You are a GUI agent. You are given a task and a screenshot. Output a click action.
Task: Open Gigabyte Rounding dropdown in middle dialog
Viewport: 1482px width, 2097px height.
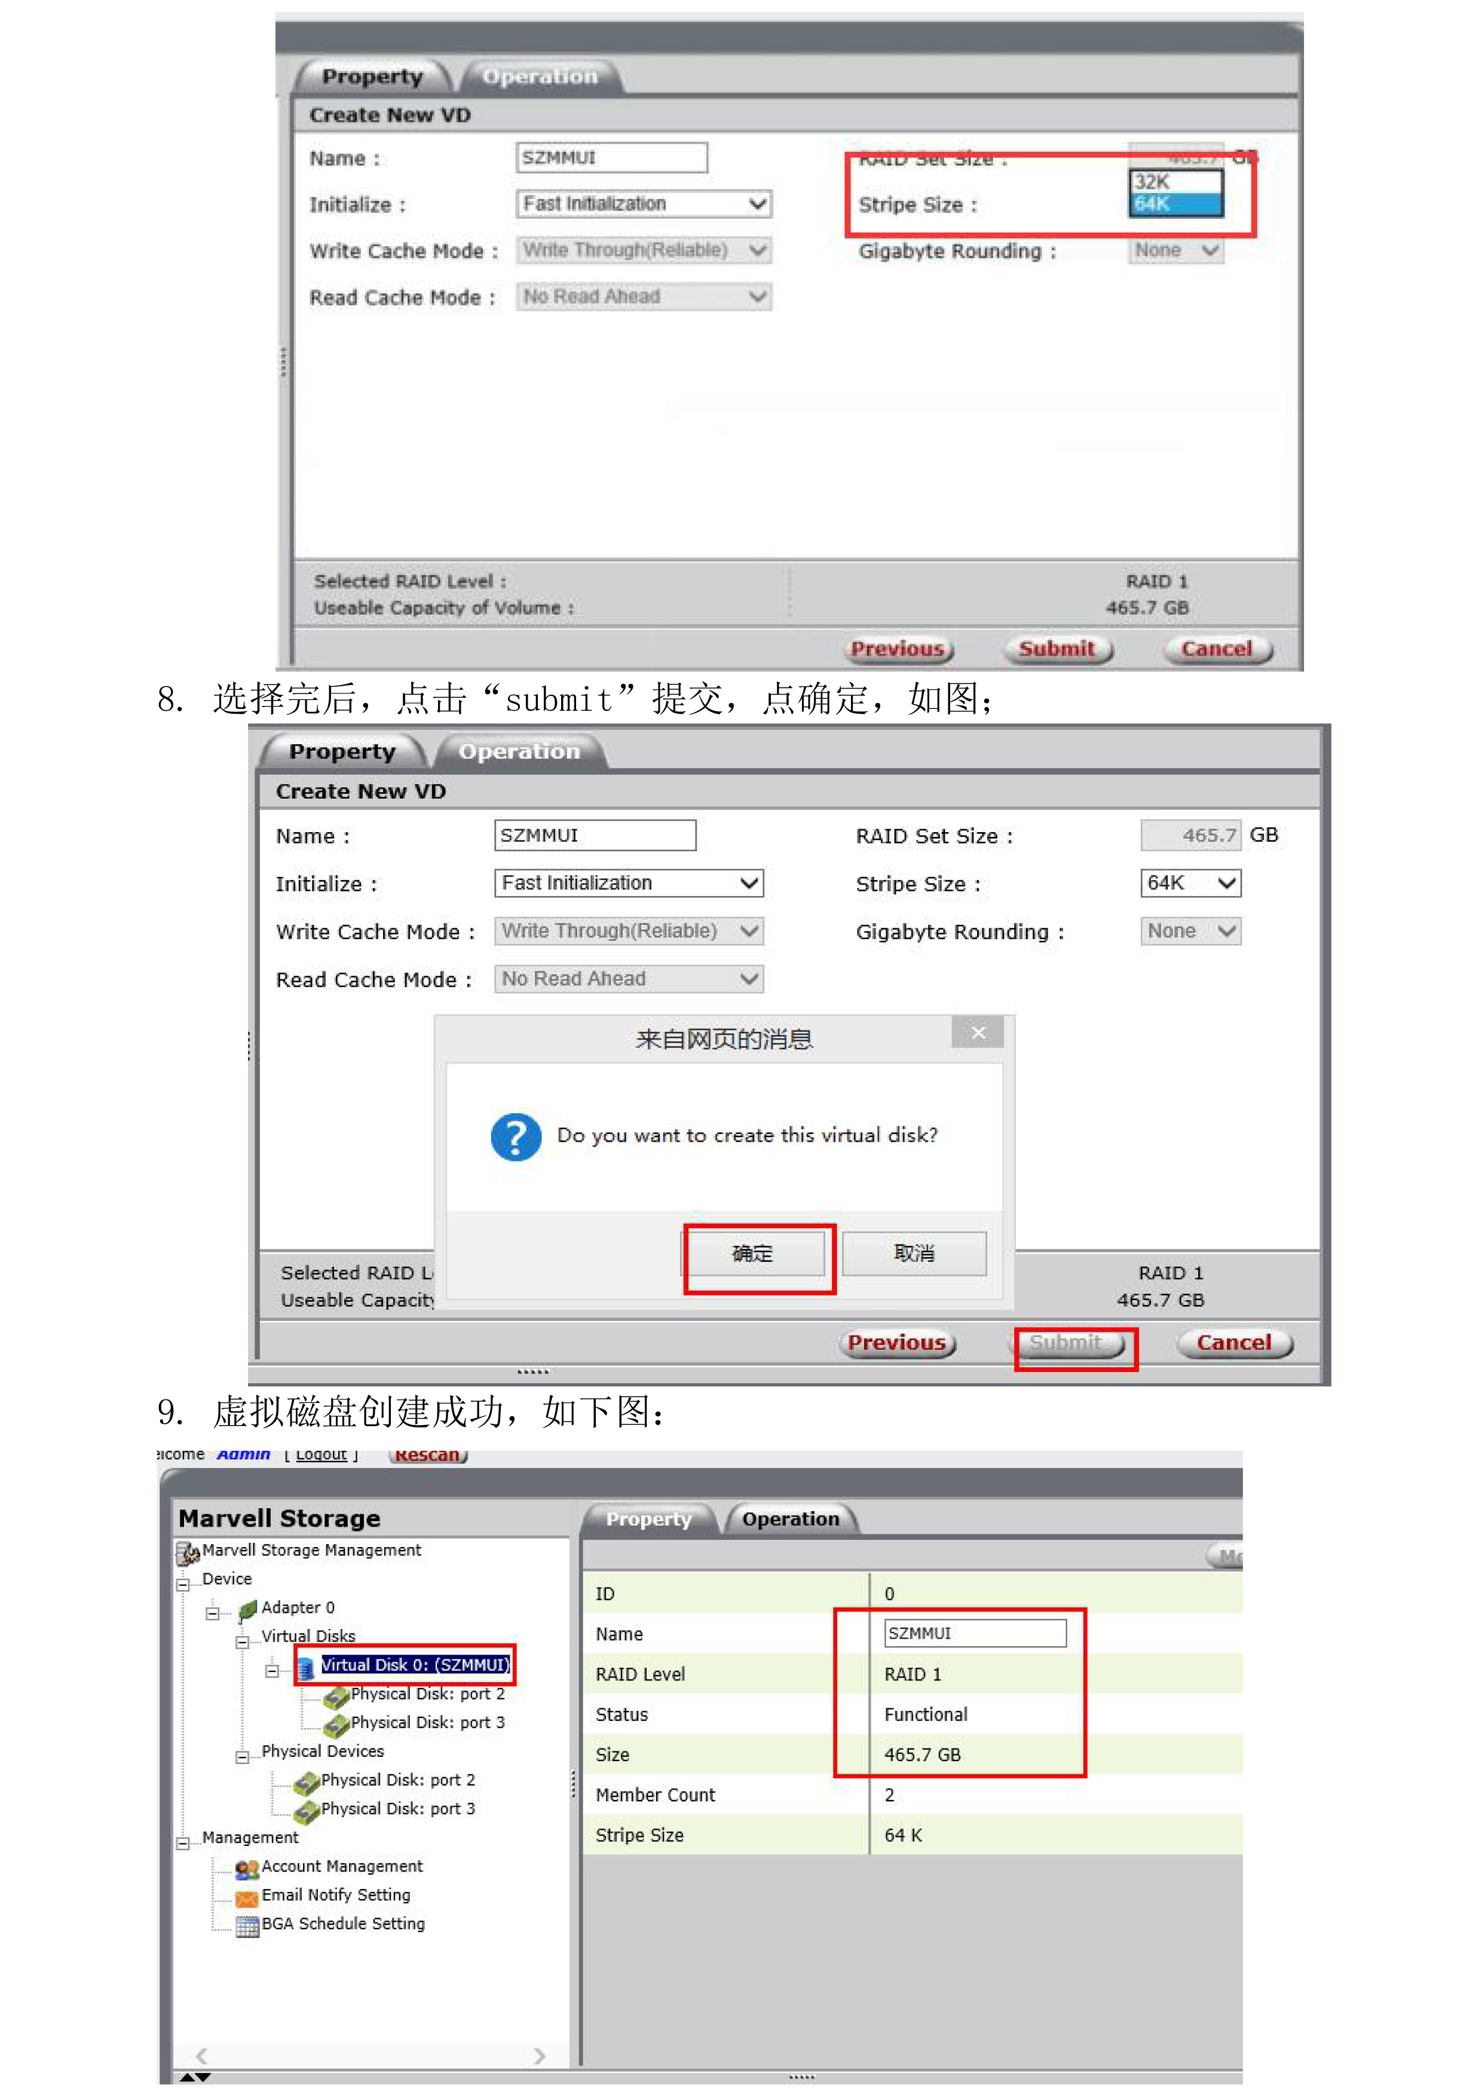tap(1191, 931)
